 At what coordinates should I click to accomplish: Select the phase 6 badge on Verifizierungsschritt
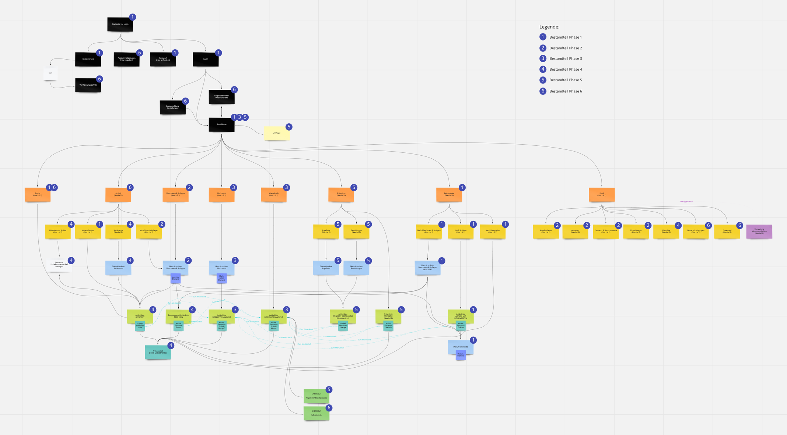coord(99,79)
